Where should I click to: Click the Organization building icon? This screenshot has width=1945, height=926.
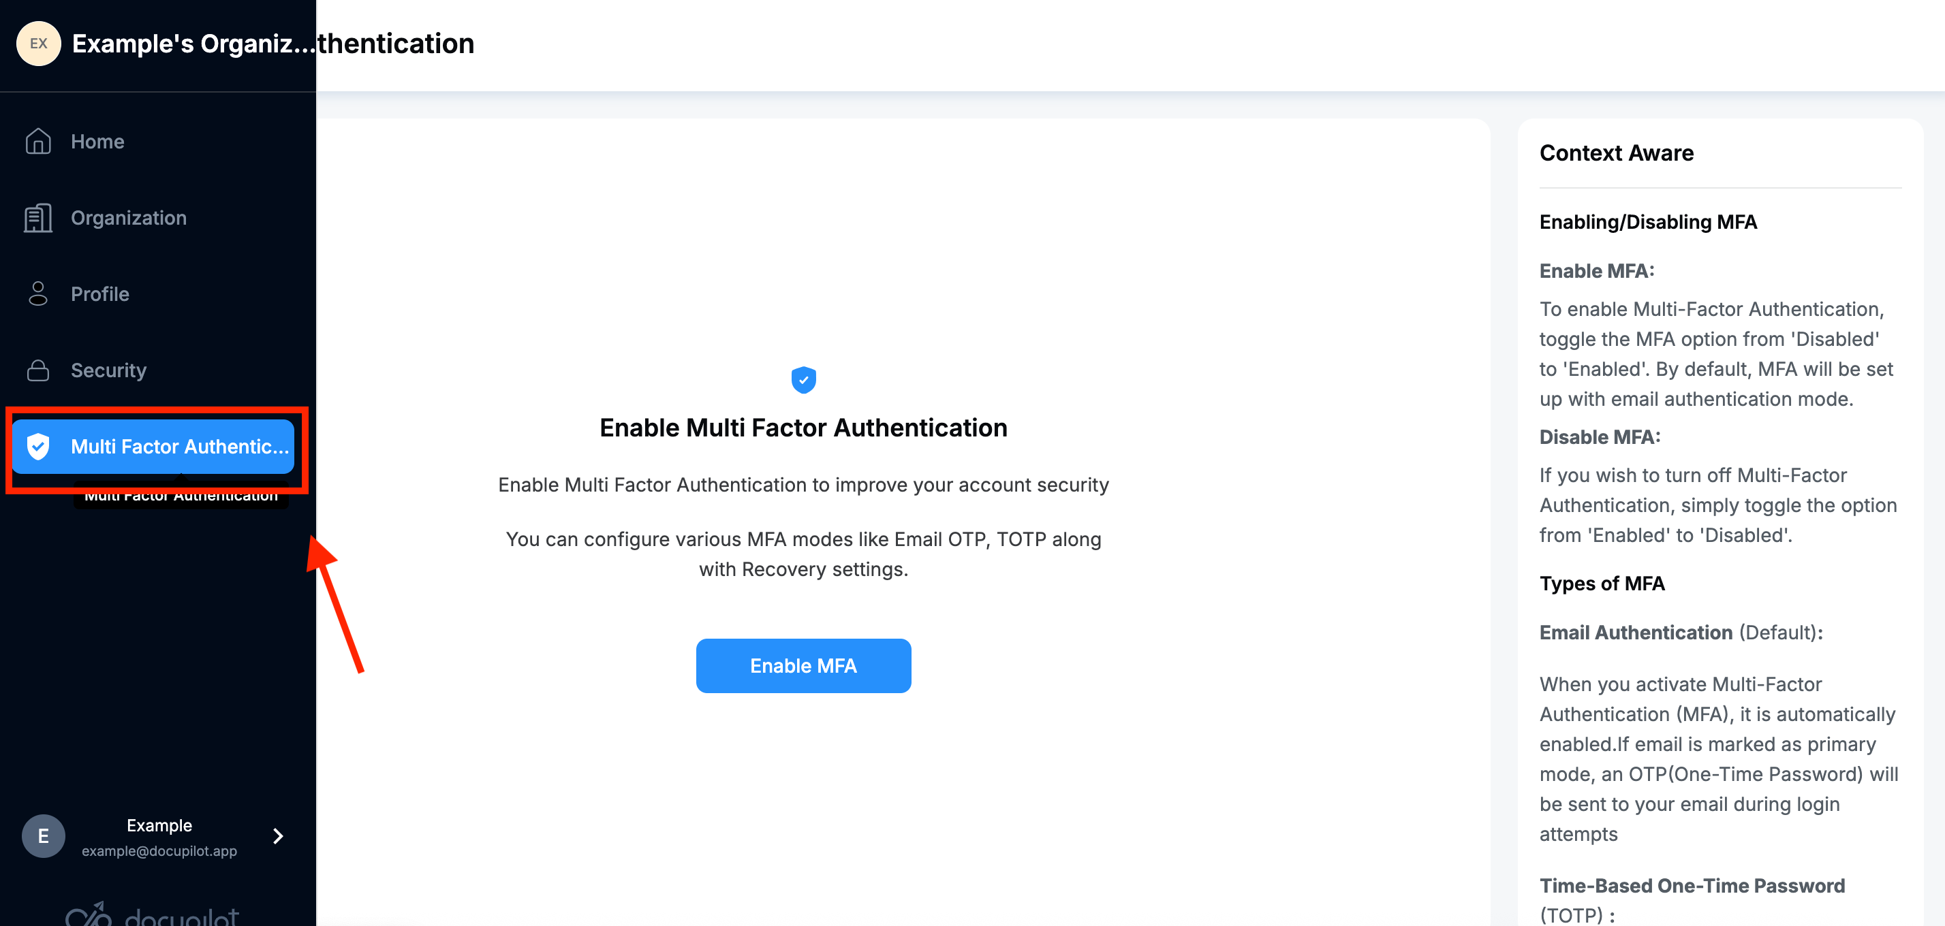37,218
